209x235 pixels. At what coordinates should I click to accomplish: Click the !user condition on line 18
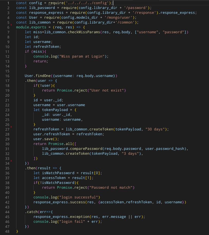[45, 85]
